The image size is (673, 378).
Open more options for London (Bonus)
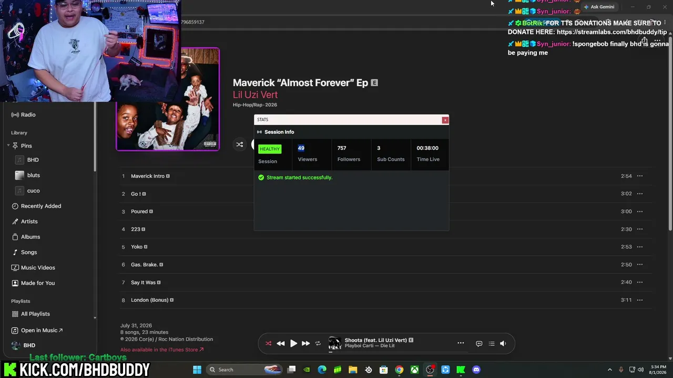[x=640, y=300]
